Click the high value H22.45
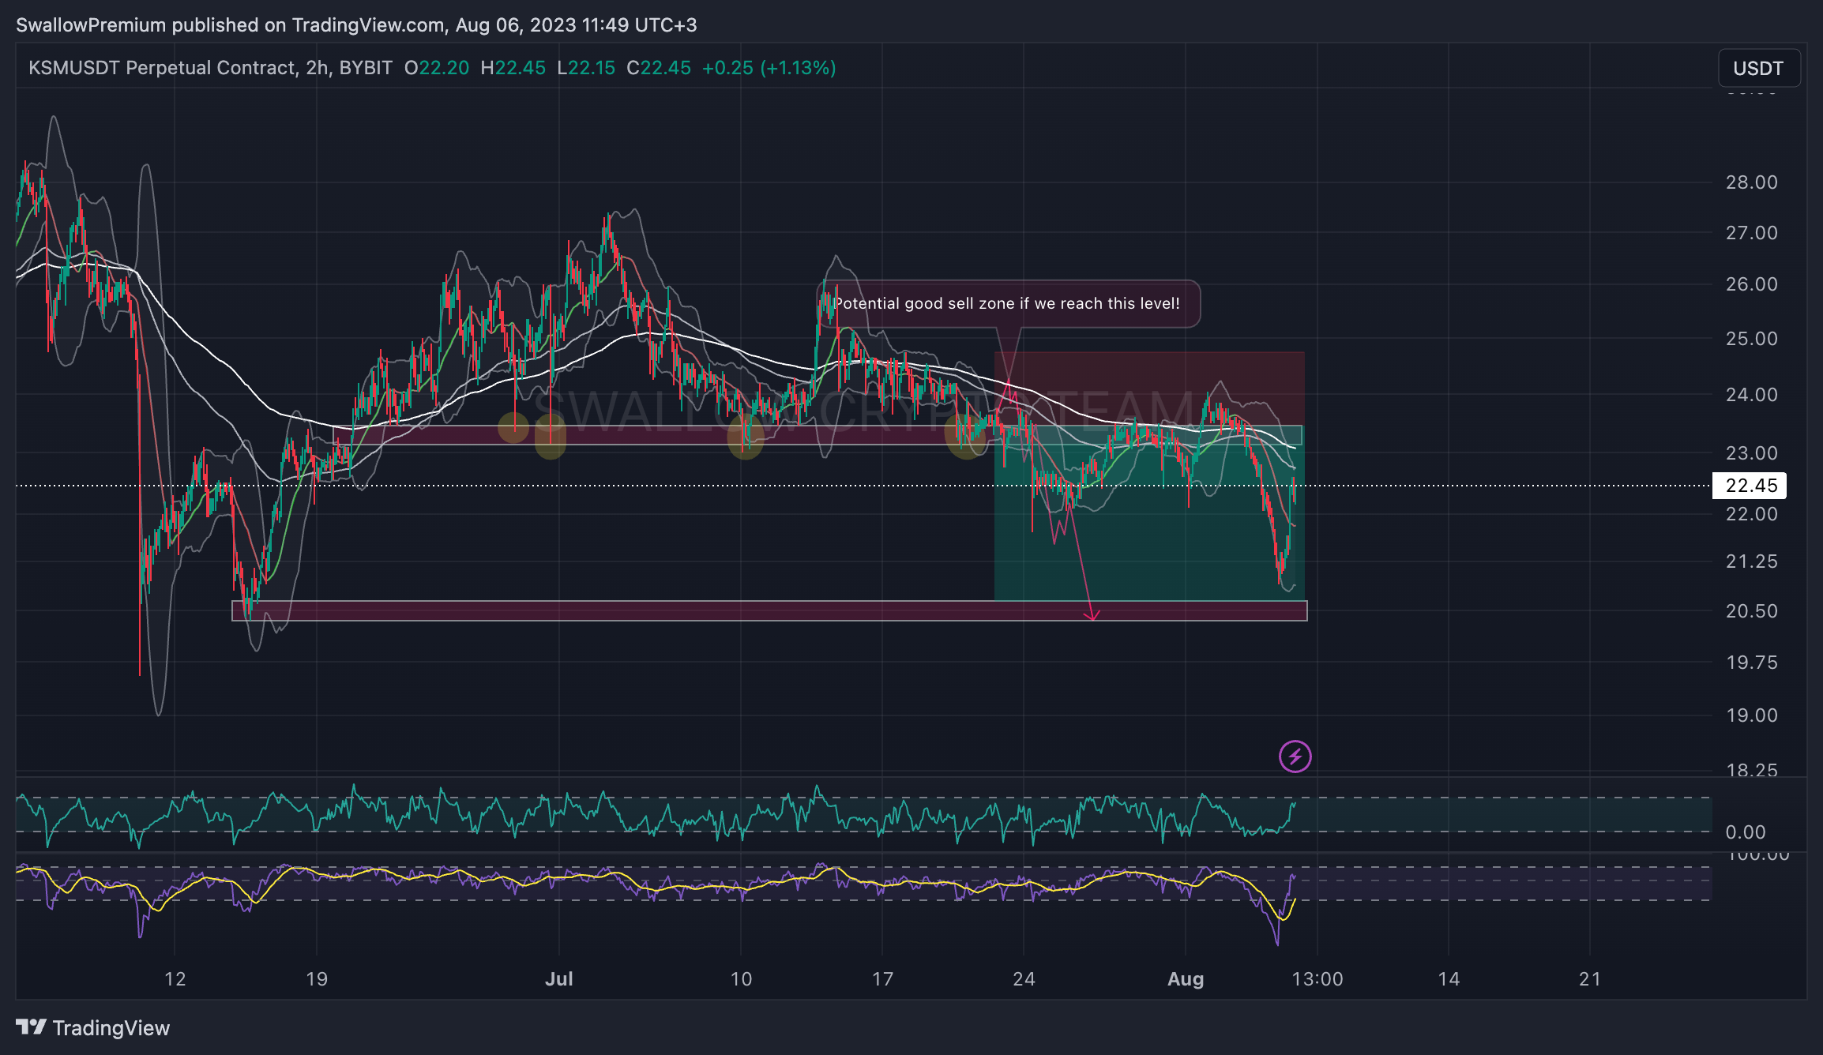Screen dimensions: 1823x1055 [513, 68]
